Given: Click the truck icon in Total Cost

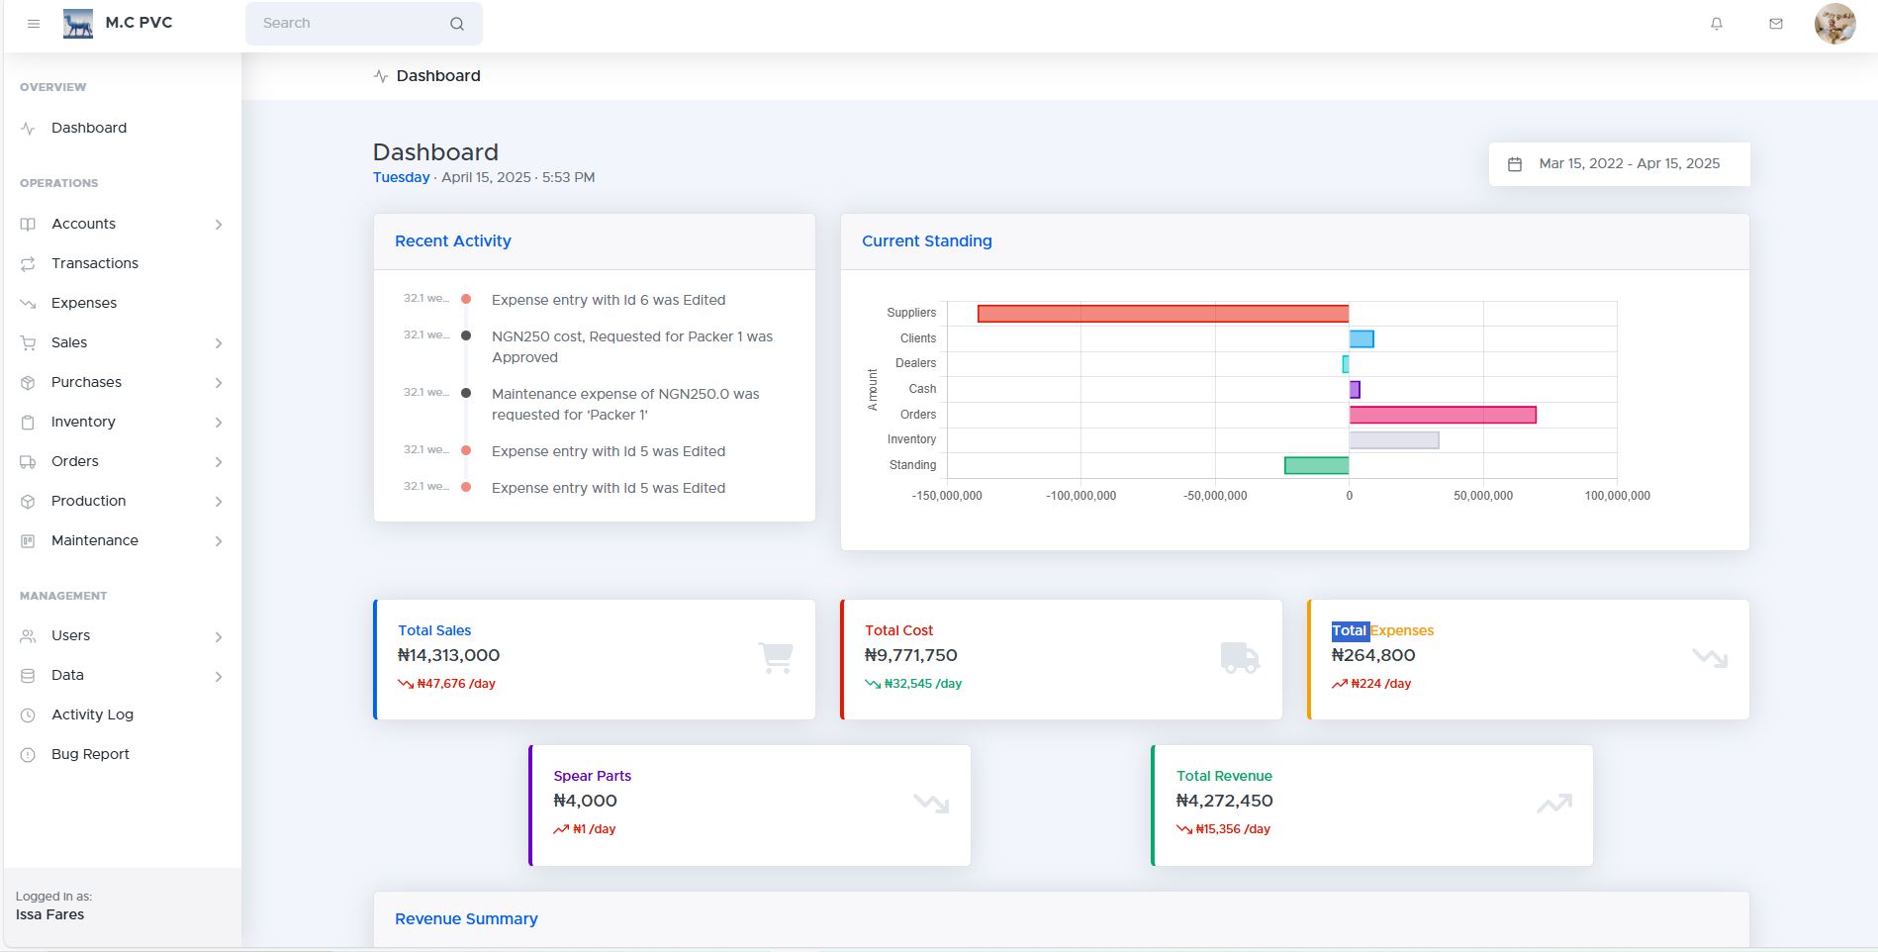Looking at the screenshot, I should [x=1240, y=658].
